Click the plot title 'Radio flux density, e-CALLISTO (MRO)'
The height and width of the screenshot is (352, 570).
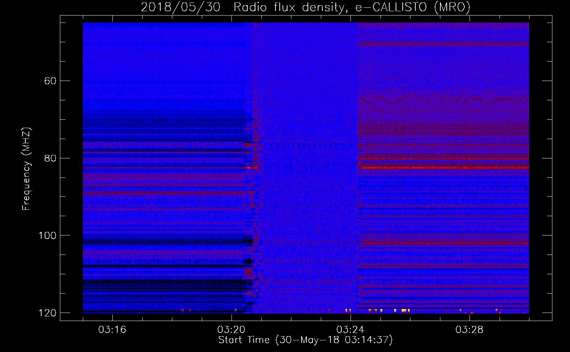(352, 7)
